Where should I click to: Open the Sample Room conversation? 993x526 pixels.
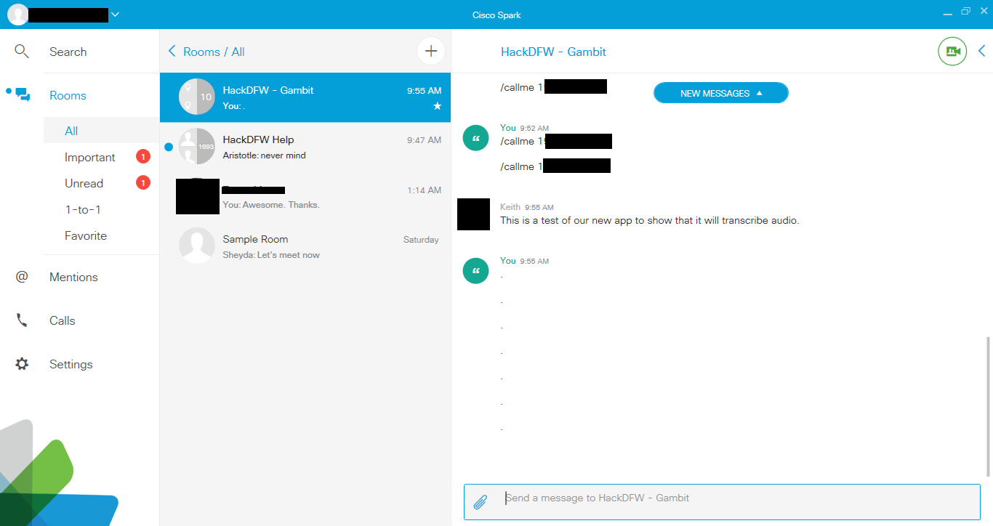305,246
